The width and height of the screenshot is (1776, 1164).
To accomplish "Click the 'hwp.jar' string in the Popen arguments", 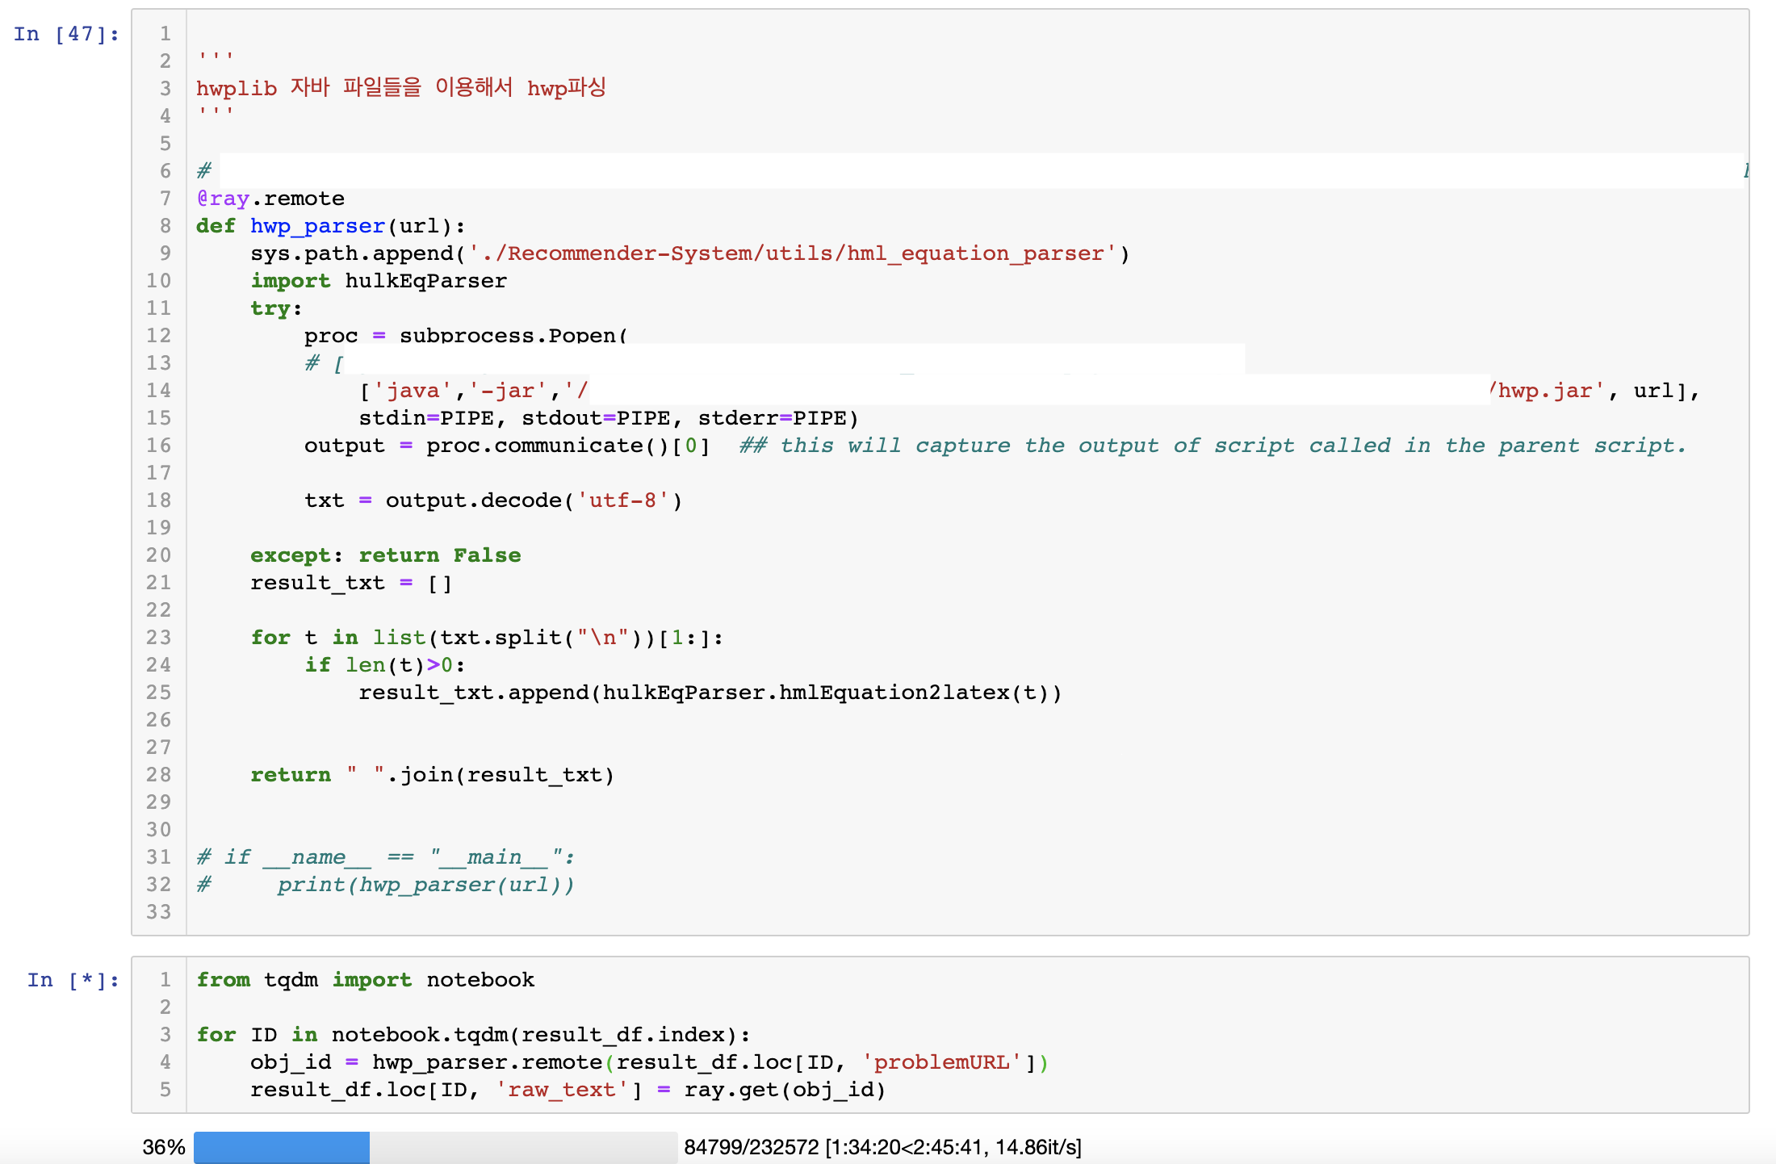I will 1548,391.
